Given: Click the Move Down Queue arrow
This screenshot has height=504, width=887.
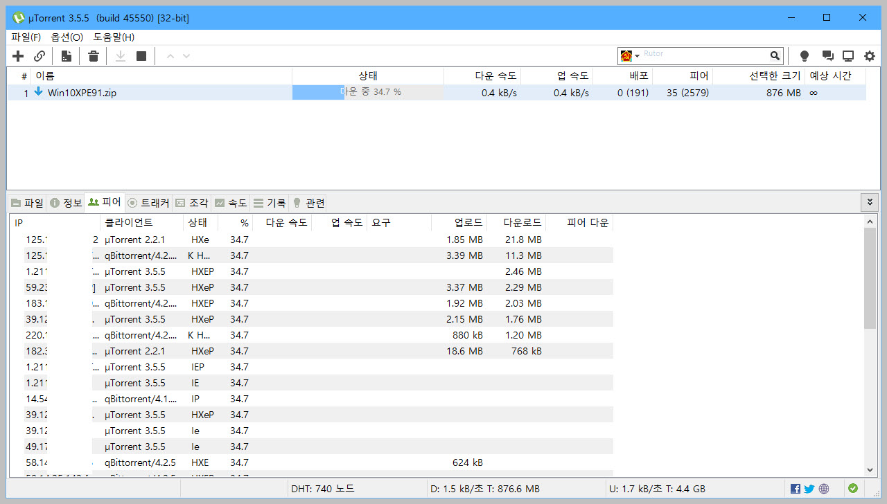Looking at the screenshot, I should 186,56.
